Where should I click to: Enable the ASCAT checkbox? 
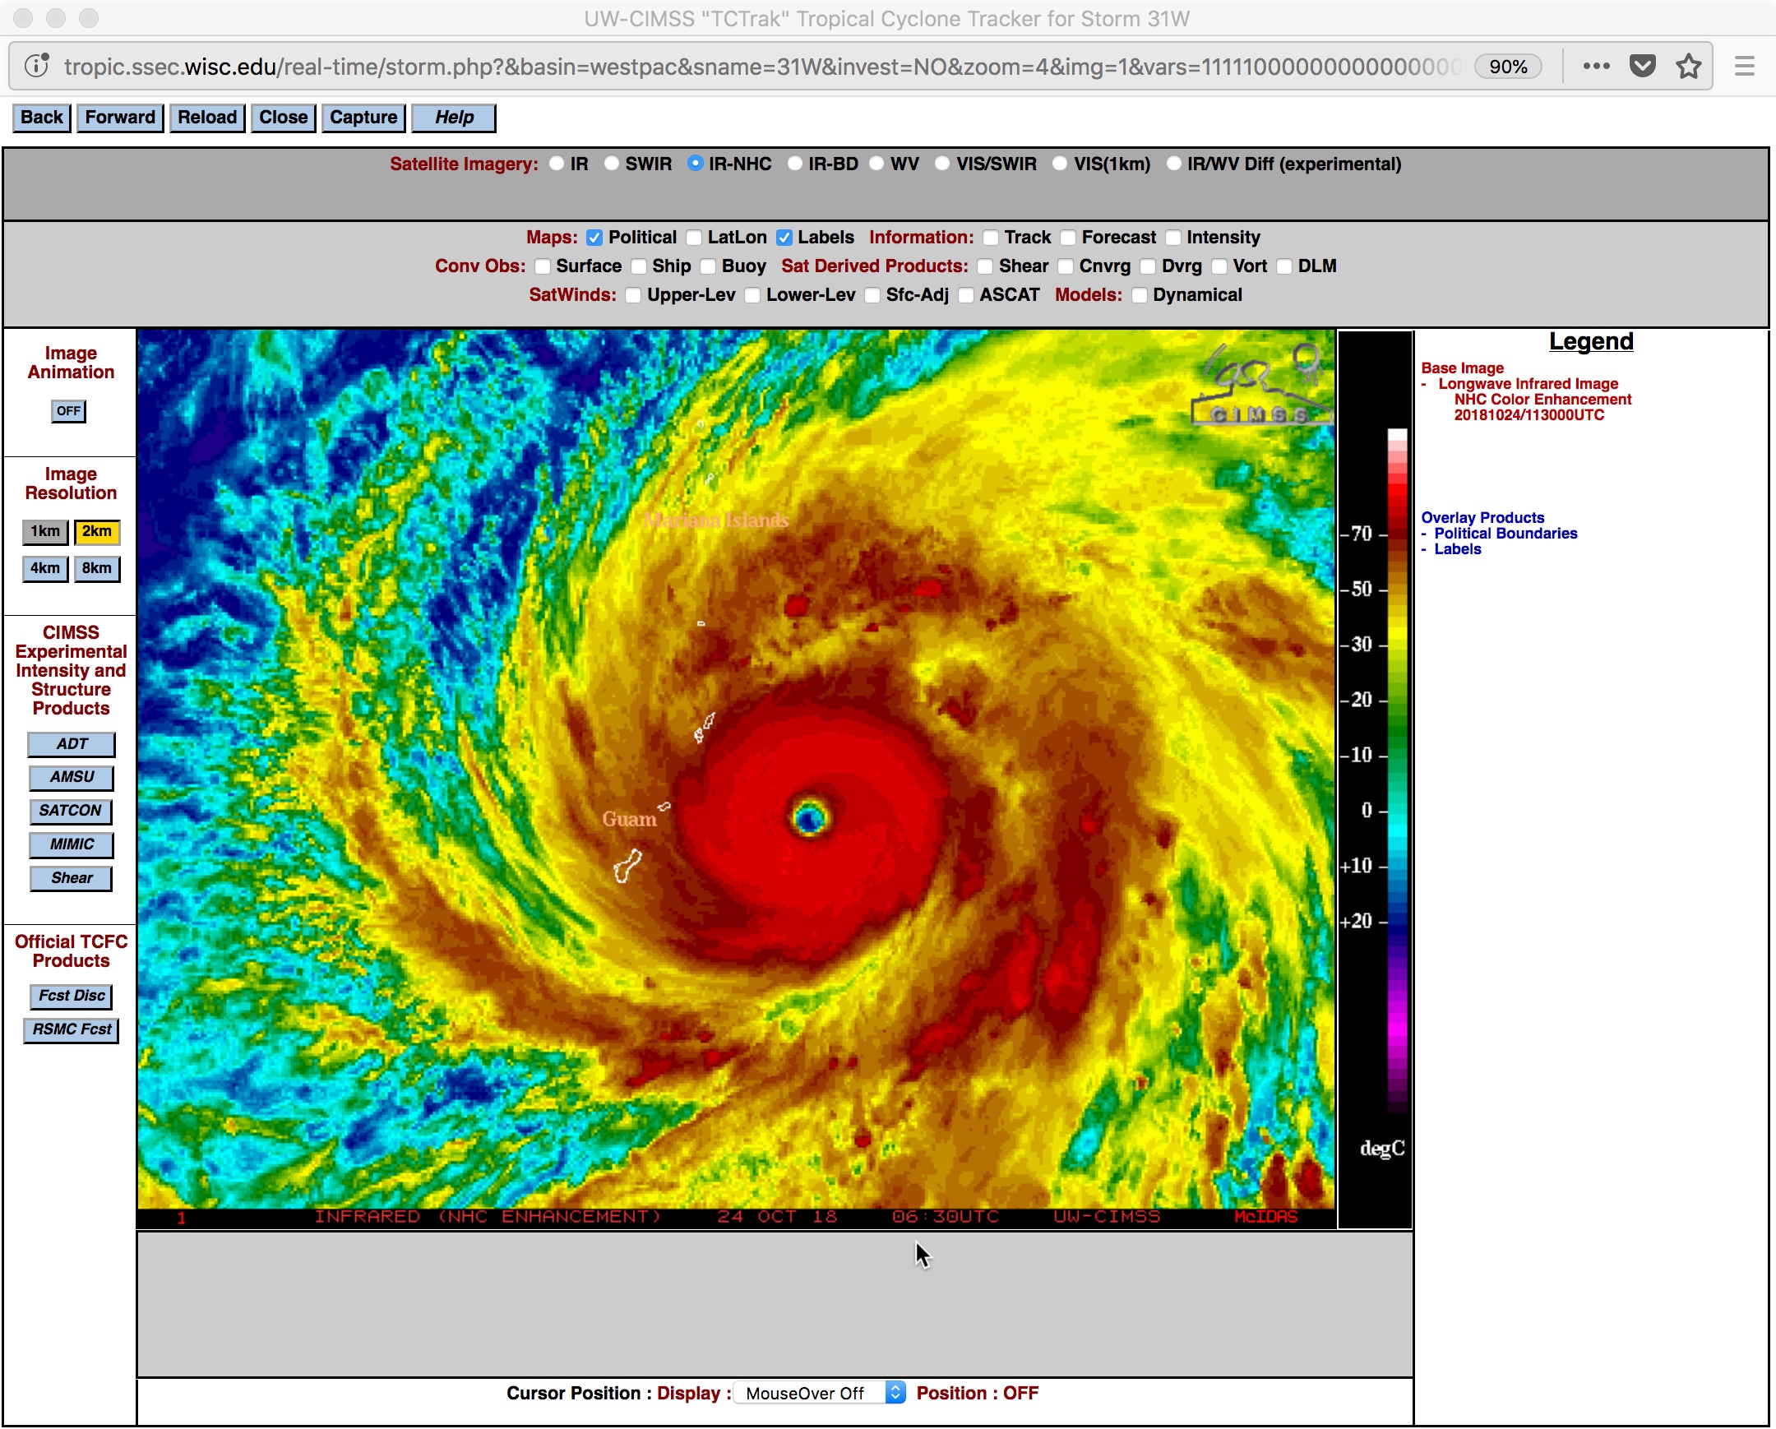[966, 295]
